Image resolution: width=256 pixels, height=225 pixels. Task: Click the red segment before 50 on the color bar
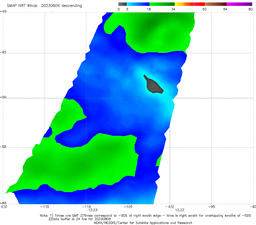pyautogui.click(x=199, y=4)
